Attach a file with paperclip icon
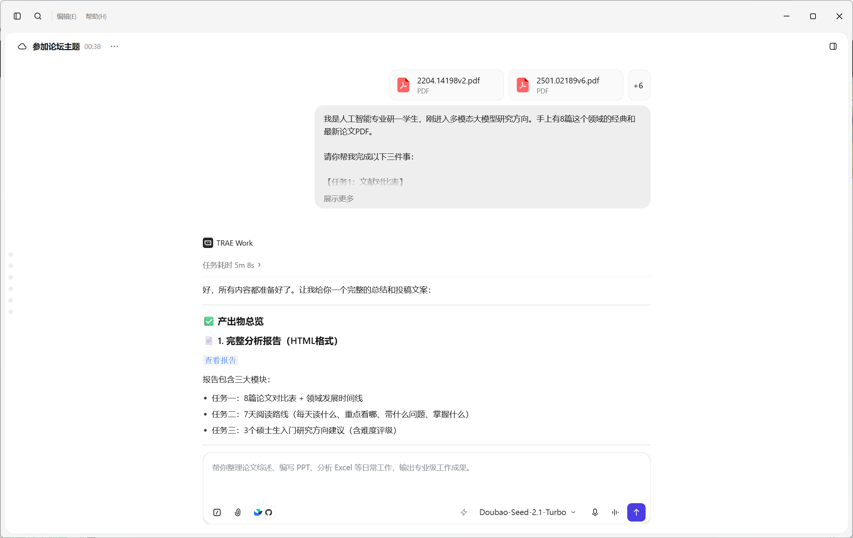The height and width of the screenshot is (538, 853). [238, 512]
